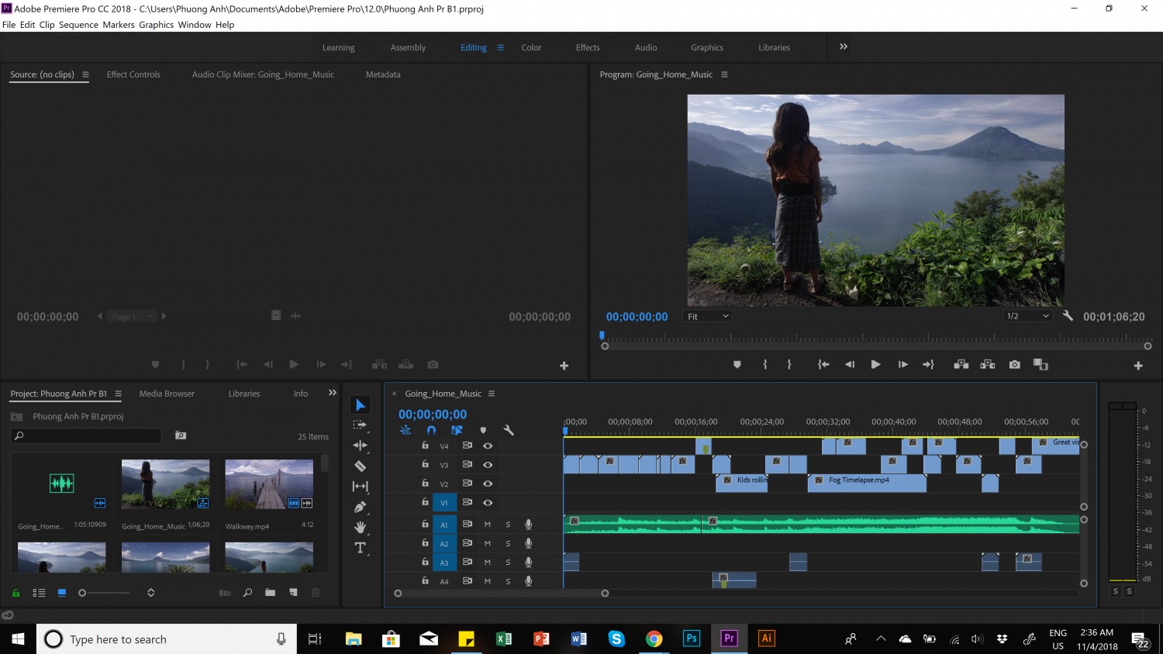Click the New Bin folder icon
This screenshot has height=654, width=1163.
coord(270,593)
